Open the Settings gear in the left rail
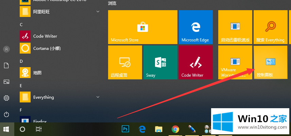 (x=6, y=98)
